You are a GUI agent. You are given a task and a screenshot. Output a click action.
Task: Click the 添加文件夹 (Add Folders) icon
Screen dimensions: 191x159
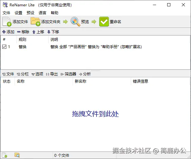point(36,21)
